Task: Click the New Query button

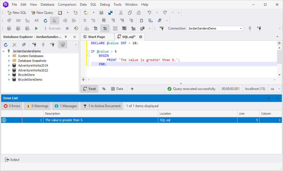Action: coord(42,13)
